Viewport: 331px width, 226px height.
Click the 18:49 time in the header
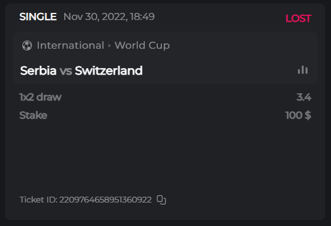(x=143, y=16)
